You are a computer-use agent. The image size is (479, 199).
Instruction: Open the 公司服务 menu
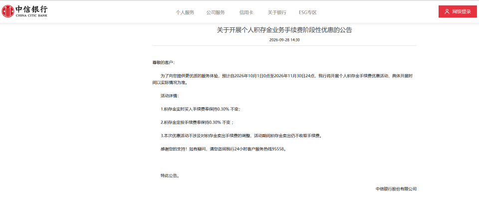click(x=216, y=12)
